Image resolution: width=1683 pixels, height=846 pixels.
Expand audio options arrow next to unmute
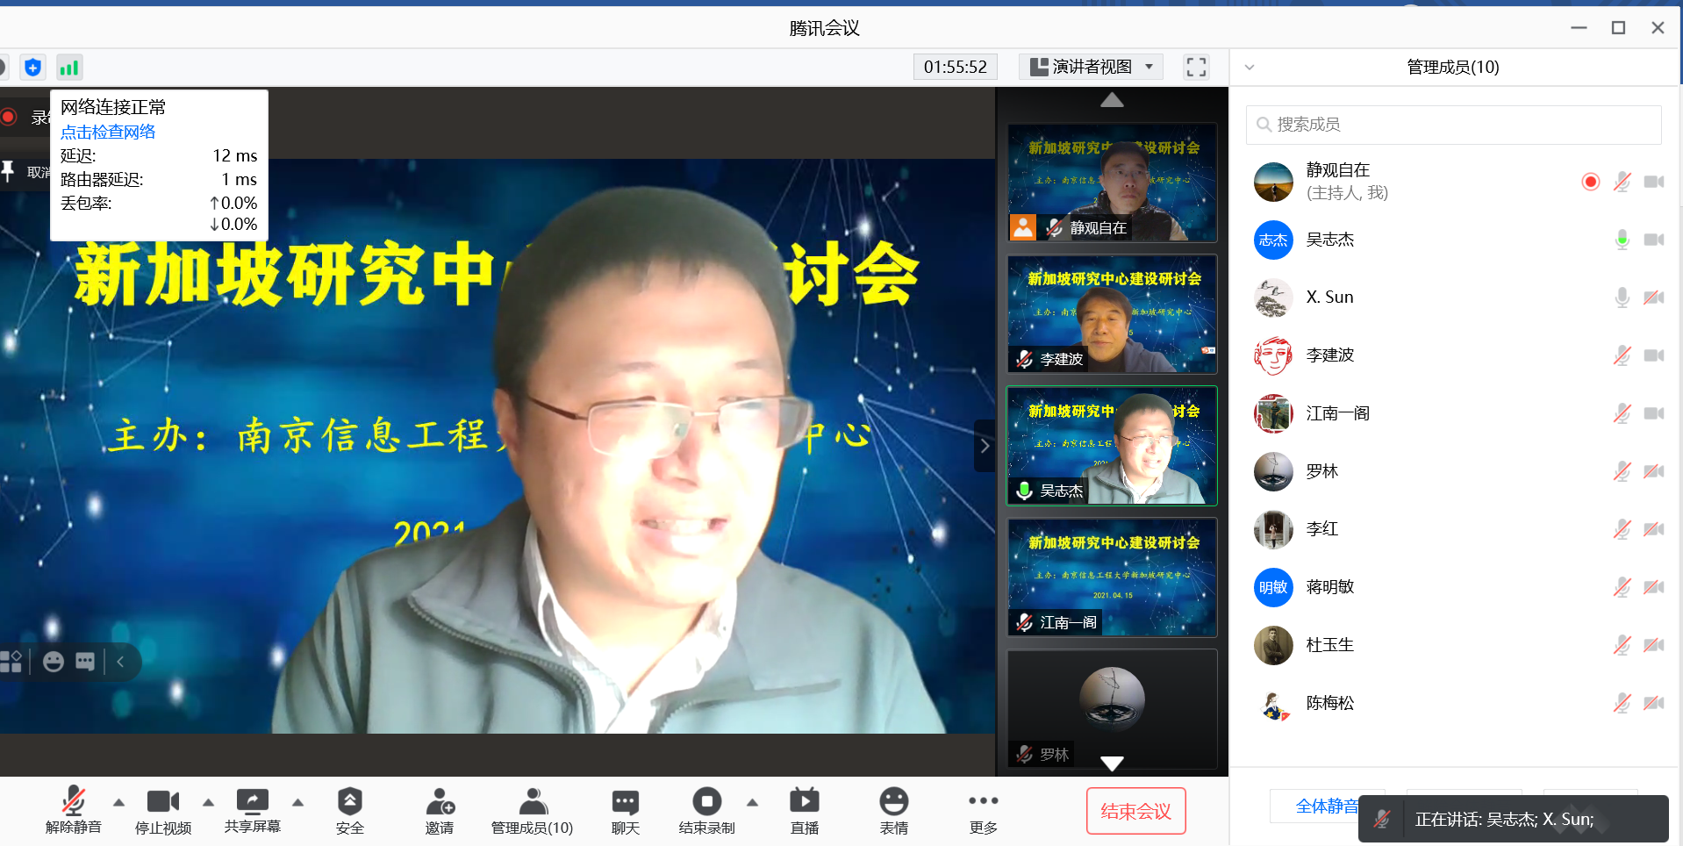(x=119, y=802)
